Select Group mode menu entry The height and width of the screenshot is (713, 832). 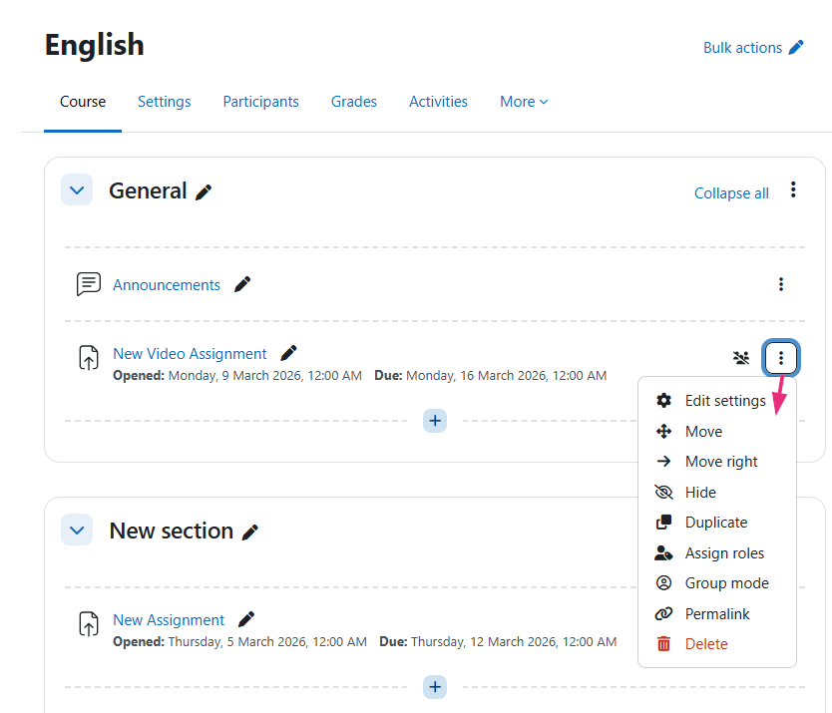(x=717, y=583)
